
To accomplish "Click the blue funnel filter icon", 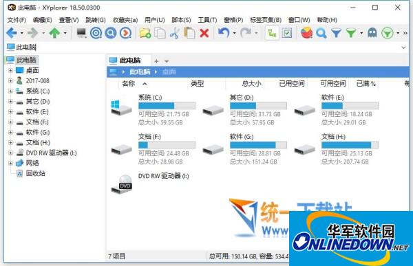I will [337, 33].
